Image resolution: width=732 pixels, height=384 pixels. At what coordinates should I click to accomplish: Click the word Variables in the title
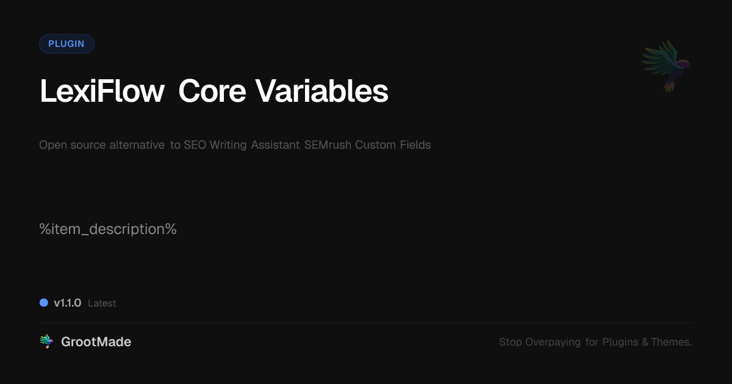click(321, 92)
